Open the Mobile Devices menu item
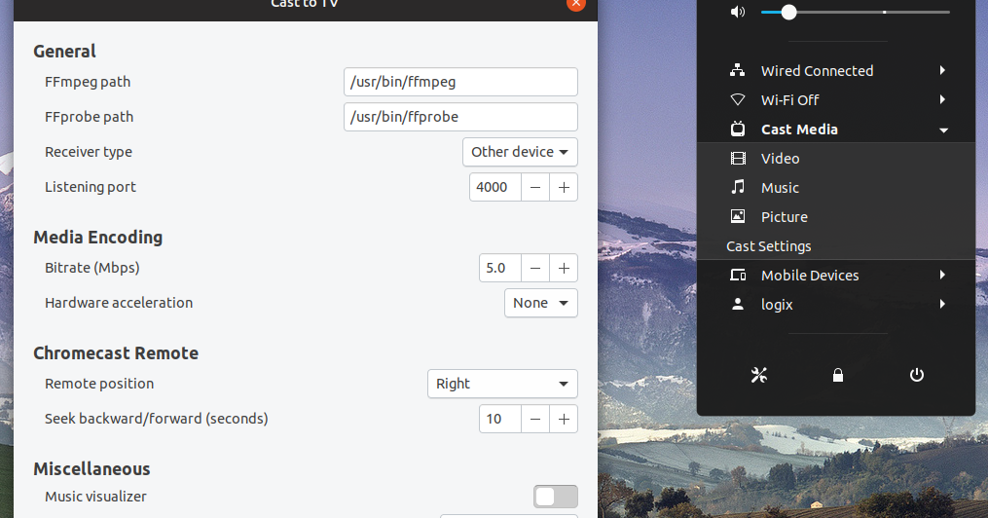 (835, 276)
